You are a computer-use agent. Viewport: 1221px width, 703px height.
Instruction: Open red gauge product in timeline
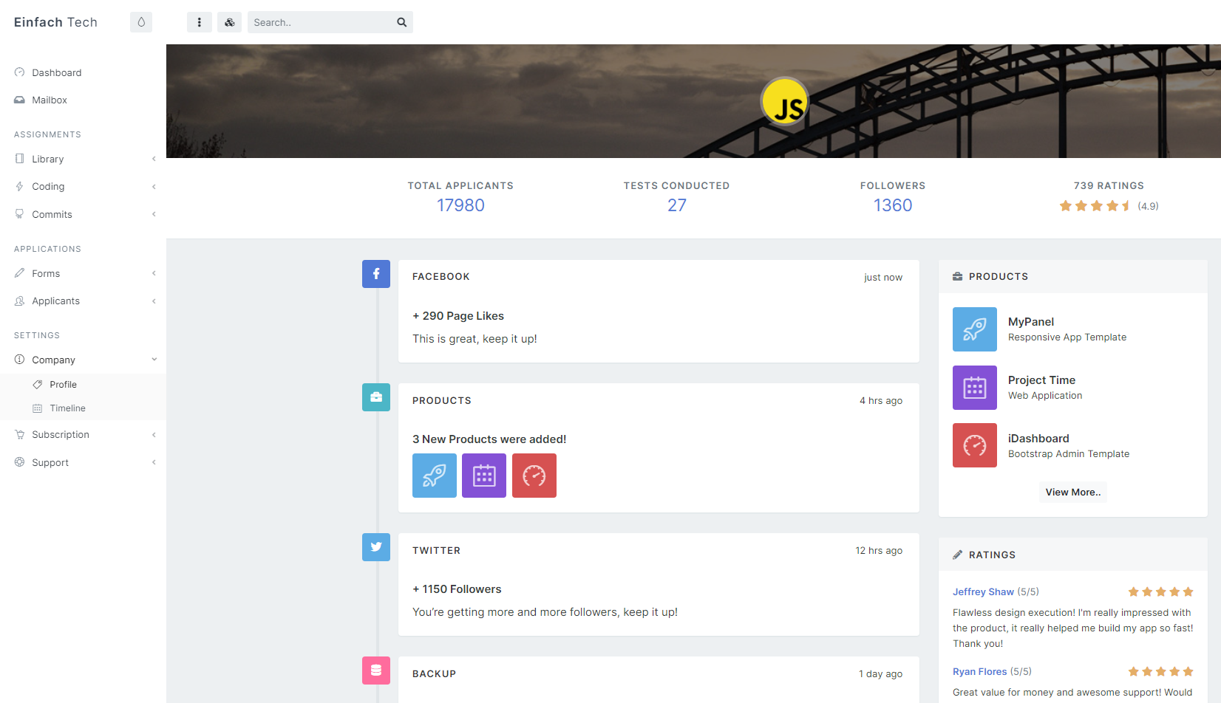534,476
